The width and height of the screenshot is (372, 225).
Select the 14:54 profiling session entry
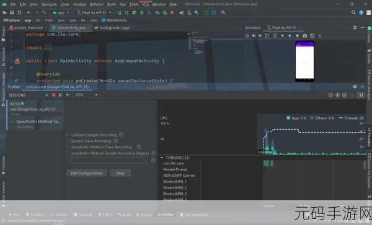(35, 109)
